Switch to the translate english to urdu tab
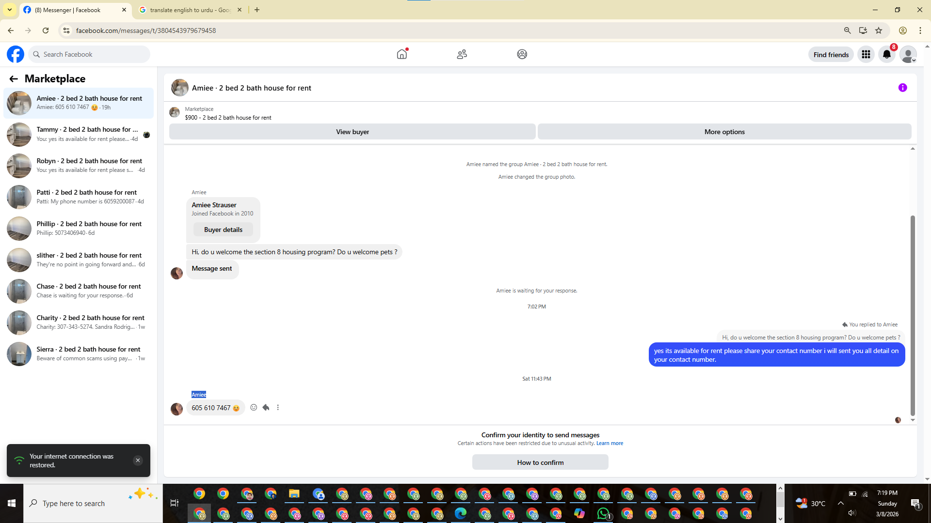931x523 pixels. 190,10
